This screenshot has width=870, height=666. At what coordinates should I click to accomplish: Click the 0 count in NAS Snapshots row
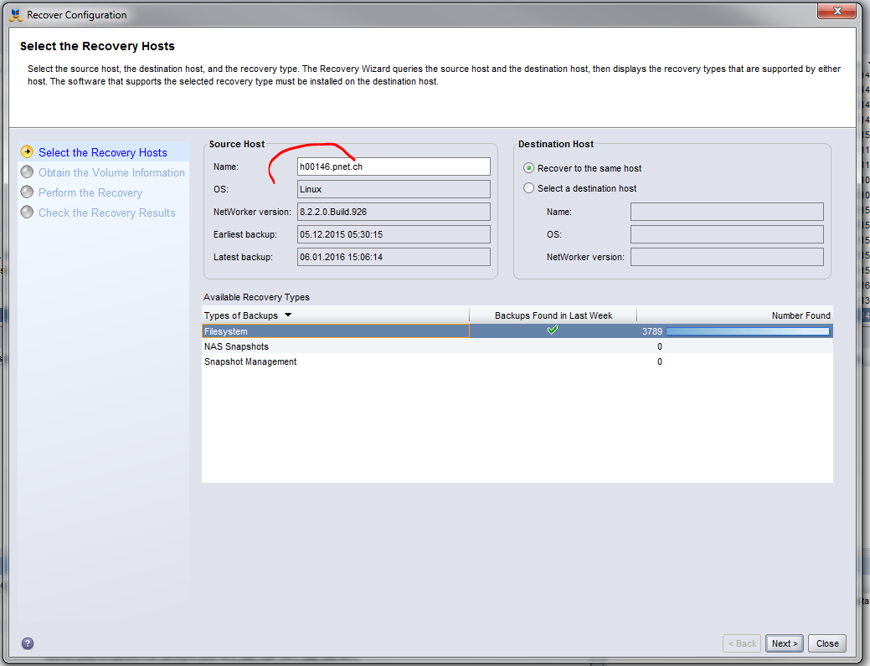660,346
